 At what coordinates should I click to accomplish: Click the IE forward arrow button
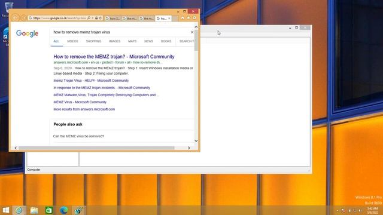24,18
